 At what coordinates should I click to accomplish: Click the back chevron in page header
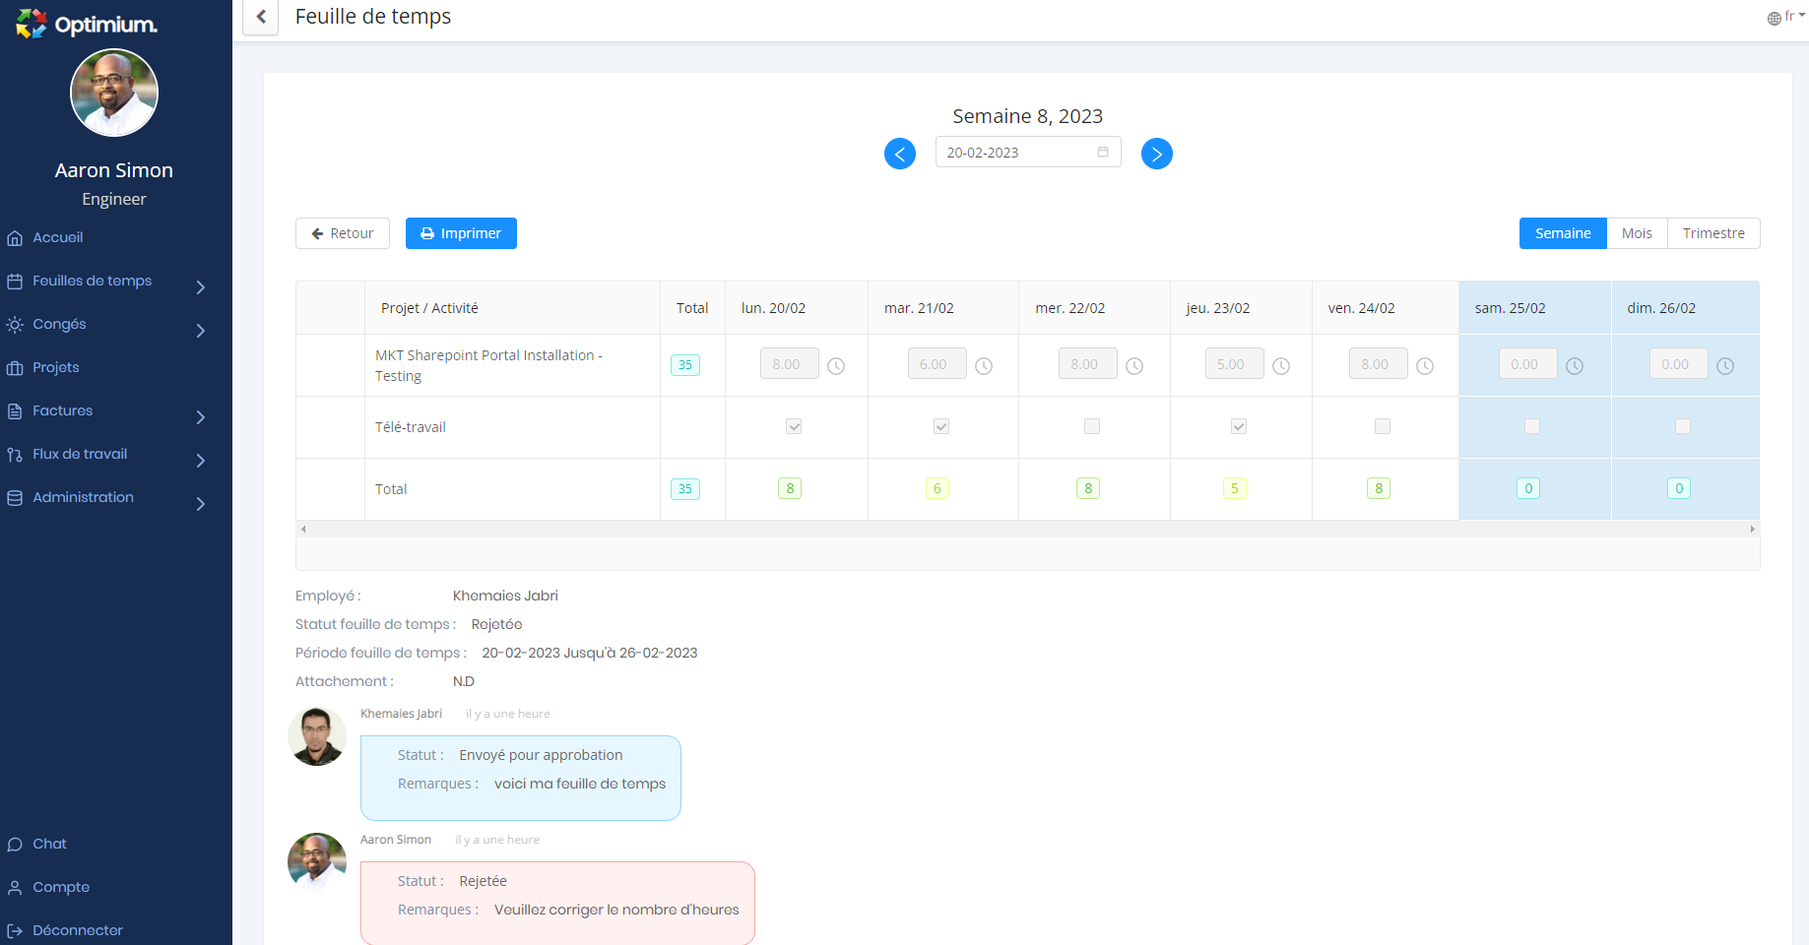[261, 17]
